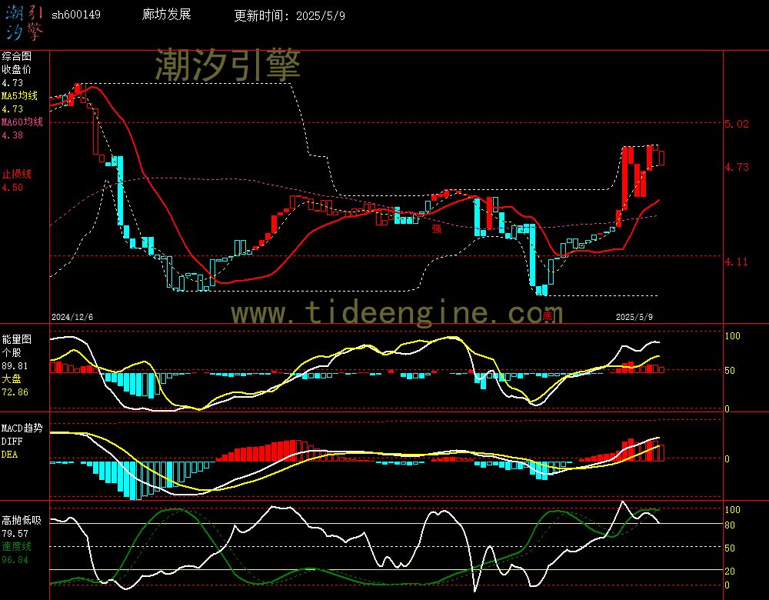Click the red 强 marker on the chart
This screenshot has height=600, width=769.
tap(437, 228)
